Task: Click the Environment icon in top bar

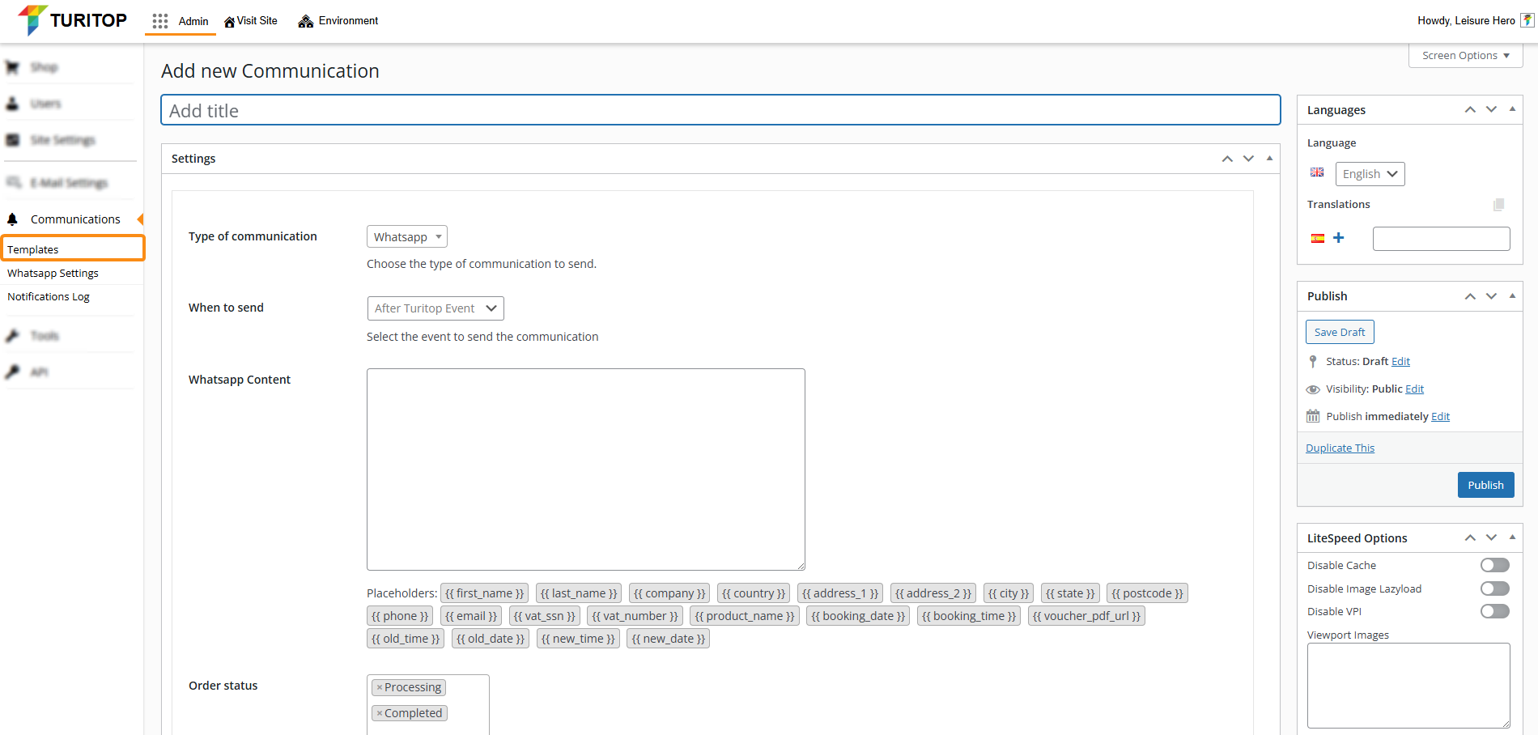Action: (x=305, y=21)
